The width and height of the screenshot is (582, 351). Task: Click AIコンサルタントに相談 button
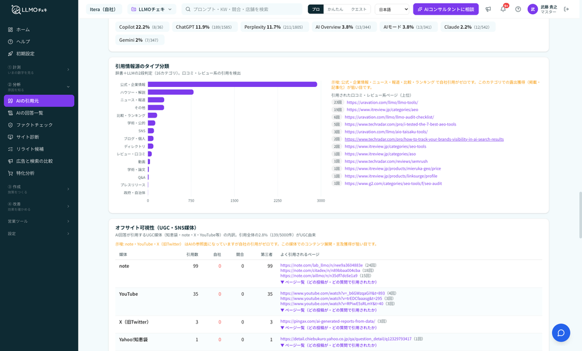click(x=446, y=9)
